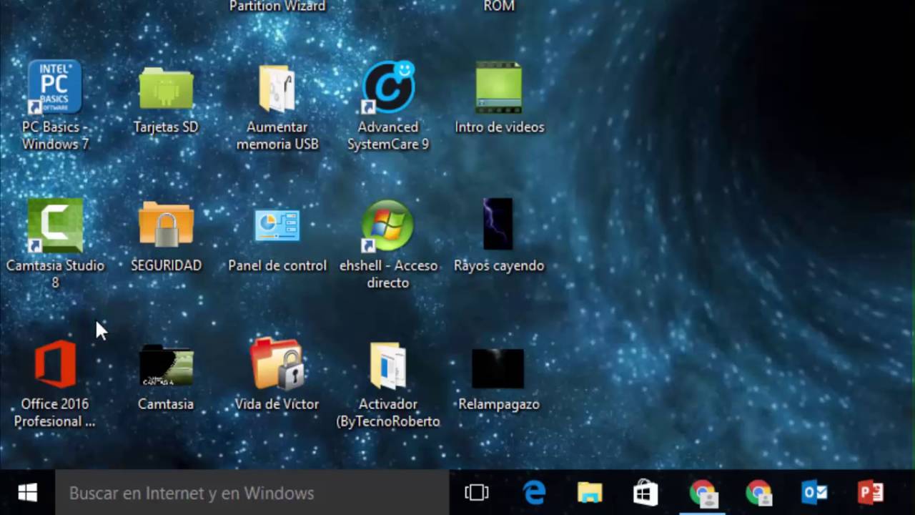Launch Microsoft Edge from the taskbar
915x515 pixels.
[x=534, y=493]
